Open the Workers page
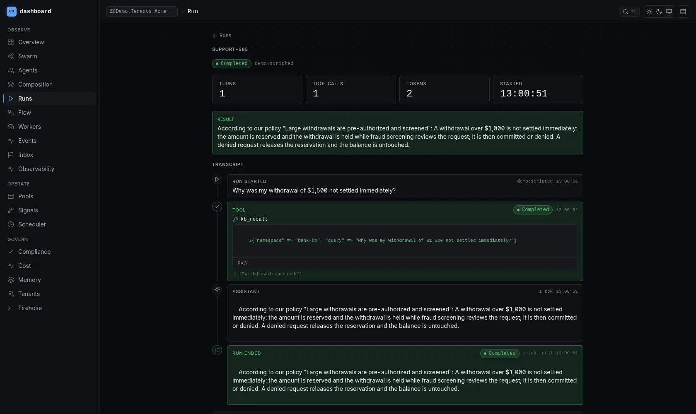696x414 pixels. coord(50,127)
